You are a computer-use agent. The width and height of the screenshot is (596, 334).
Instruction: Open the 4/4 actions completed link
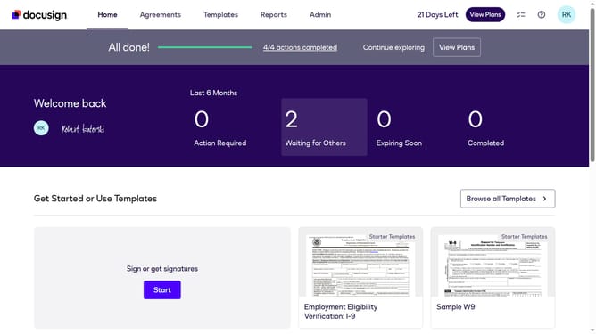(300, 47)
